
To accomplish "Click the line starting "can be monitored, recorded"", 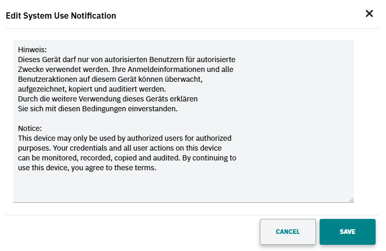I will [127, 158].
